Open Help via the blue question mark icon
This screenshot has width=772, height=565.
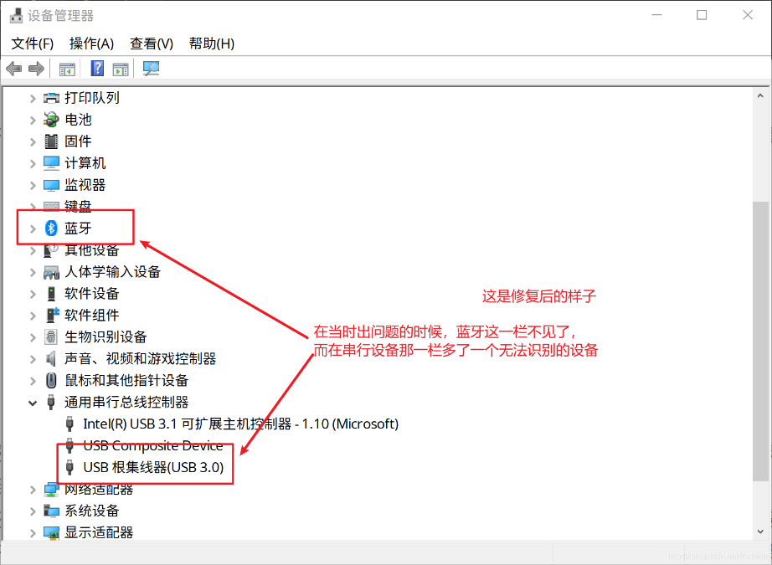[98, 69]
